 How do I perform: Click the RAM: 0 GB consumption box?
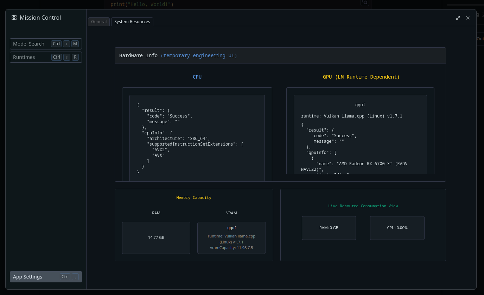(x=329, y=228)
